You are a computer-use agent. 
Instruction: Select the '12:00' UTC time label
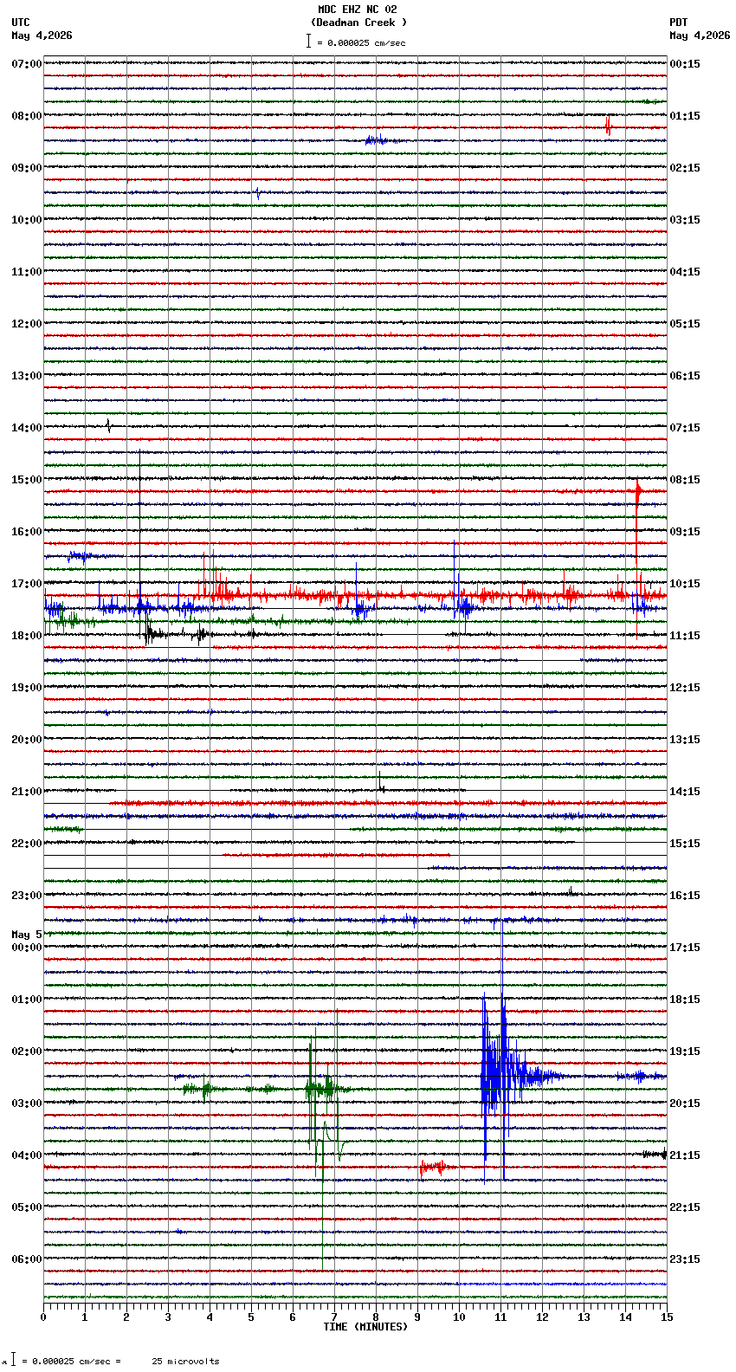pyautogui.click(x=26, y=324)
